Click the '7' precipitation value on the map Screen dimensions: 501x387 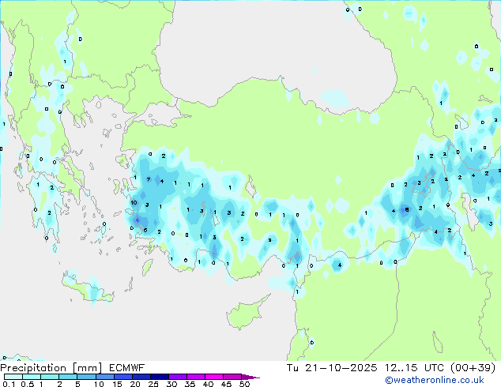click(x=149, y=179)
